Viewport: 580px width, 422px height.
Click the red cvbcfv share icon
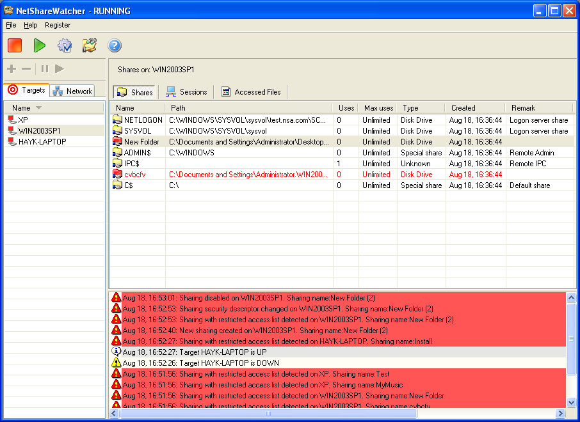117,174
